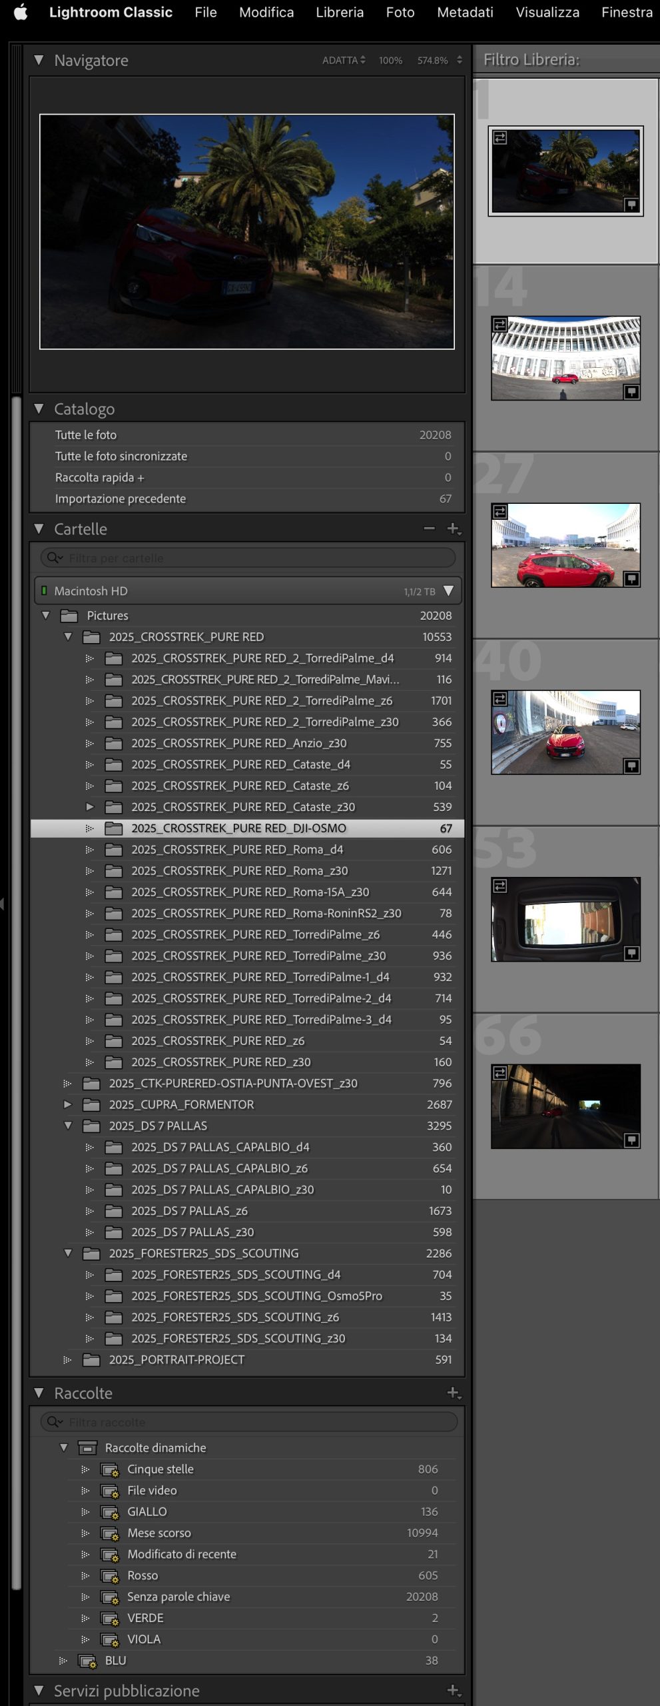Set navigator zoom to 100%
This screenshot has width=660, height=1706.
pyautogui.click(x=390, y=60)
